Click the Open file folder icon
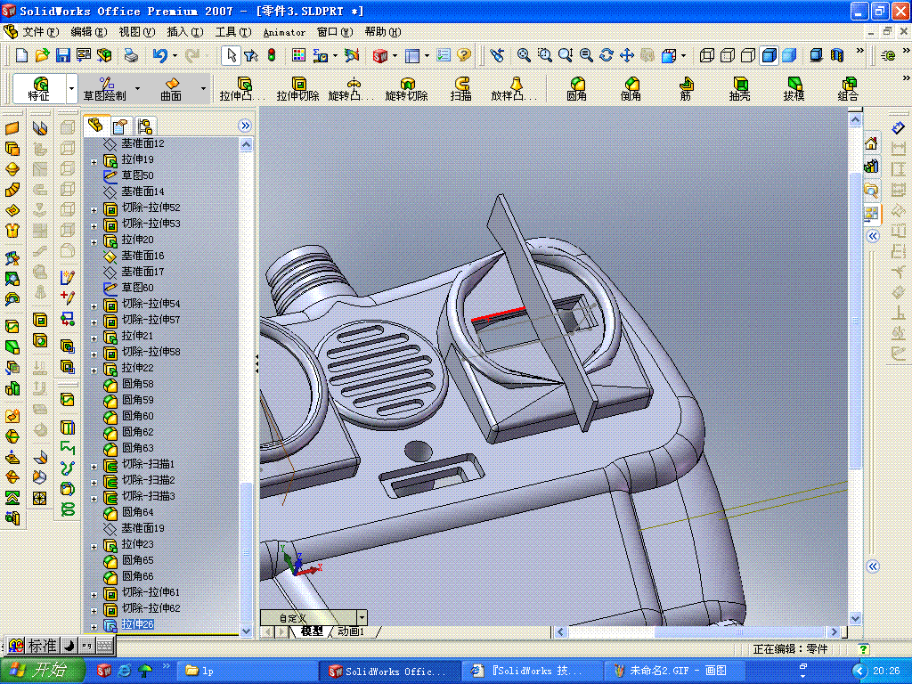Viewport: 912px width, 684px height. click(x=42, y=55)
